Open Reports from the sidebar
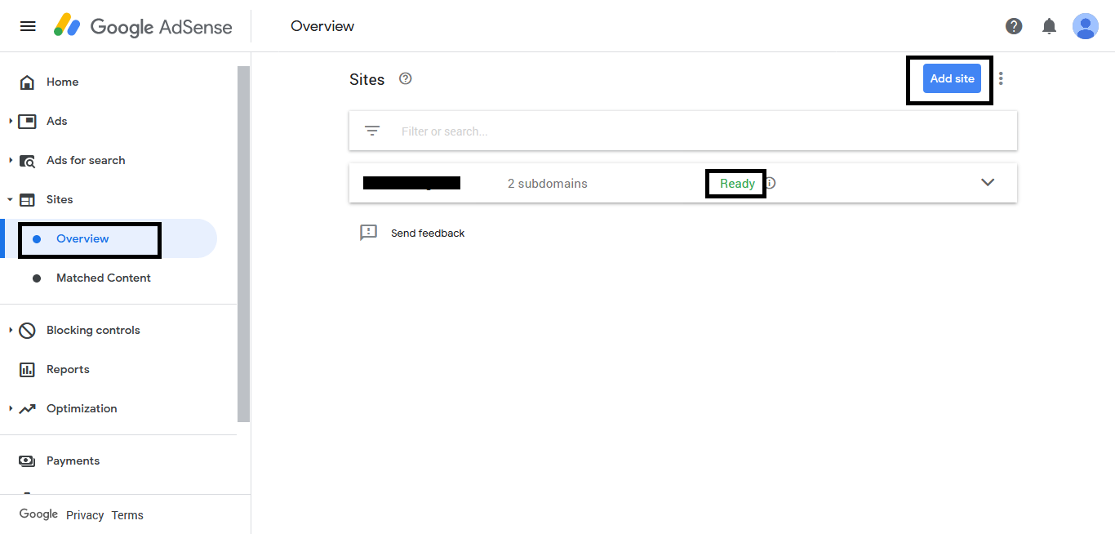The width and height of the screenshot is (1115, 534). [x=68, y=369]
